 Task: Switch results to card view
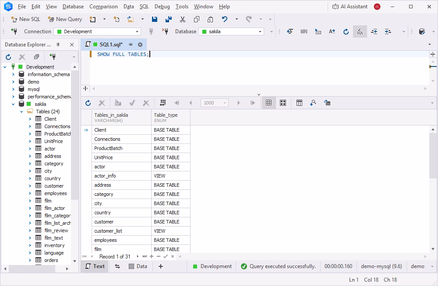(x=283, y=103)
